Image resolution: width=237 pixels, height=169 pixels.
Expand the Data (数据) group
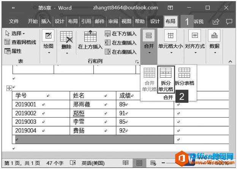coord(215,42)
